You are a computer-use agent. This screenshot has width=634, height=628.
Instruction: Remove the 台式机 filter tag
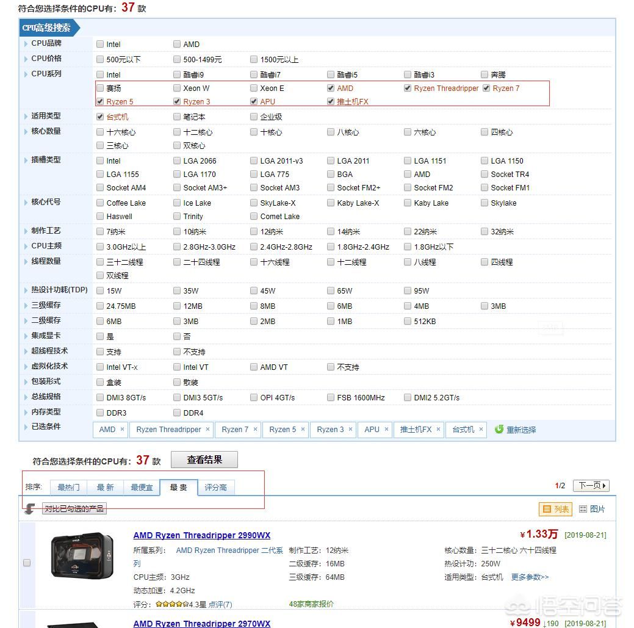[481, 429]
